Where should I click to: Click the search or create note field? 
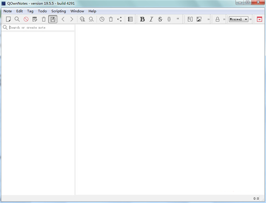tap(41, 27)
